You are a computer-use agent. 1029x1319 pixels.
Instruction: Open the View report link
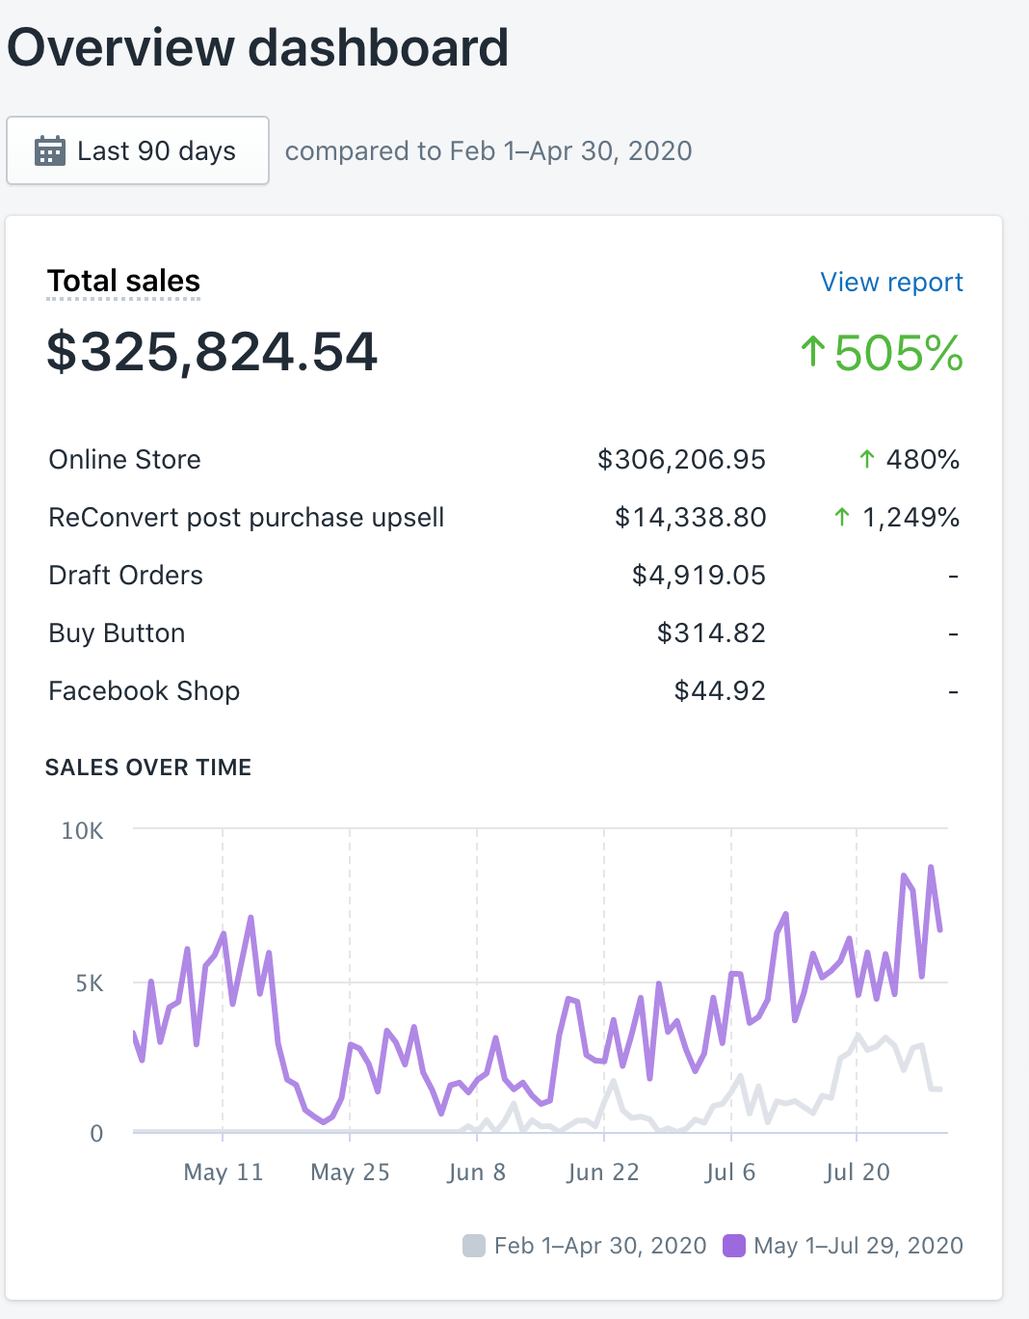tap(891, 282)
